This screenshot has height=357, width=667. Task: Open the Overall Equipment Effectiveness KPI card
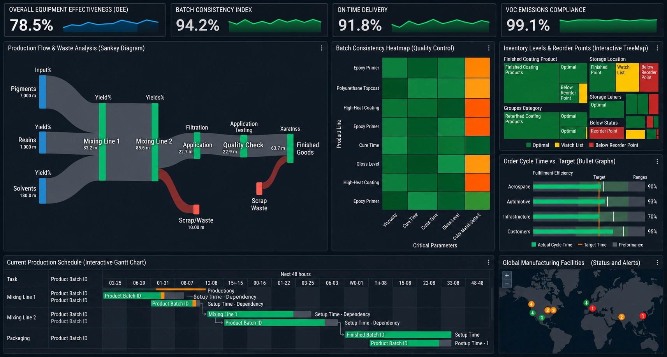[84, 20]
